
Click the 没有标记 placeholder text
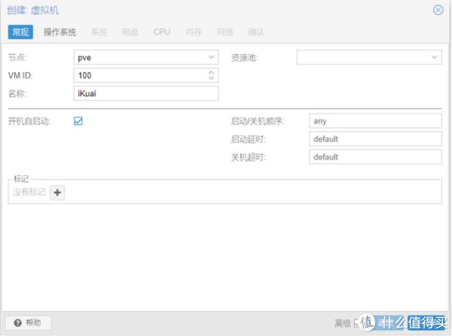point(29,192)
